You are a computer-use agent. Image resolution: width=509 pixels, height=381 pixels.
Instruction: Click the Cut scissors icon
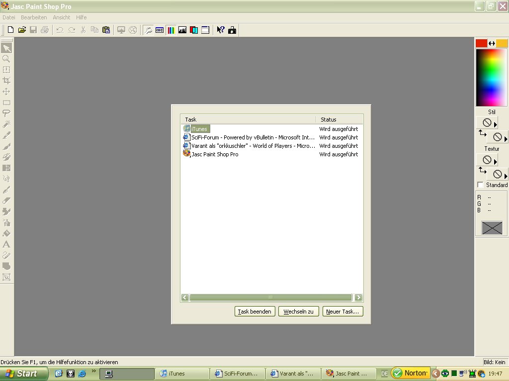(x=83, y=30)
